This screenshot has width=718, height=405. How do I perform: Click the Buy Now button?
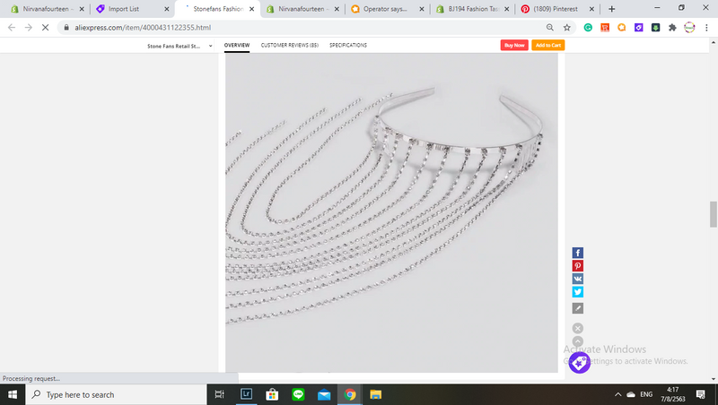click(514, 46)
